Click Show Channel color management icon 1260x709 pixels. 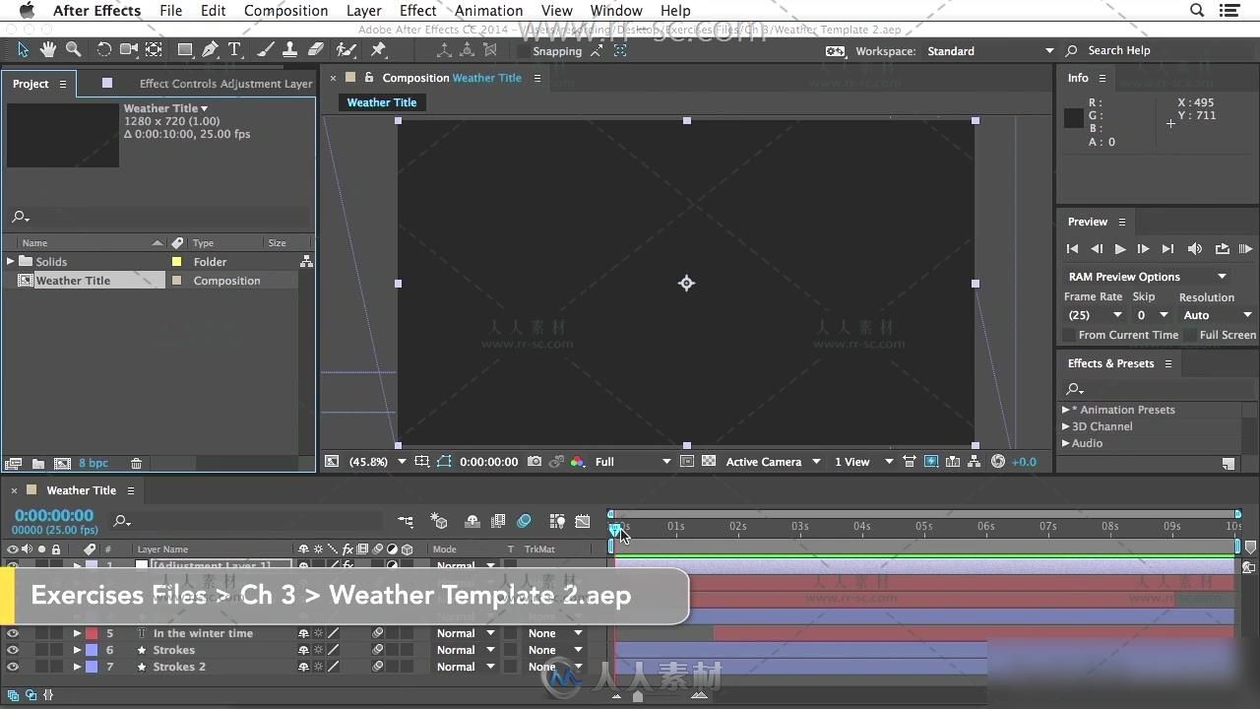[578, 461]
